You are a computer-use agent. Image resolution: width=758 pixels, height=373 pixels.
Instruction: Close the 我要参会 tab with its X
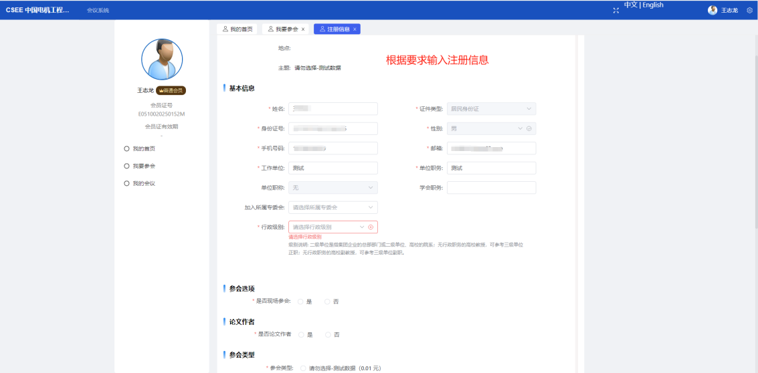303,29
